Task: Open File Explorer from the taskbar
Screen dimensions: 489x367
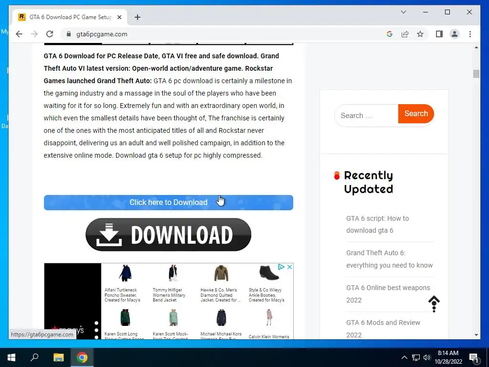Action: (58, 357)
